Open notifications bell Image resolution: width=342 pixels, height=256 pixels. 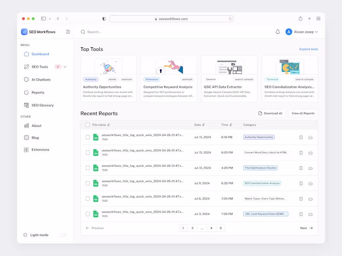tap(277, 32)
